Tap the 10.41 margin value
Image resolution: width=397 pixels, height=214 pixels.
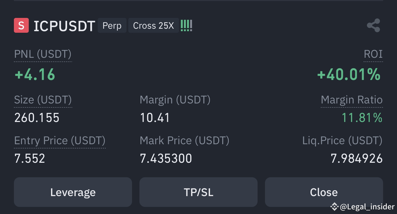coord(155,118)
